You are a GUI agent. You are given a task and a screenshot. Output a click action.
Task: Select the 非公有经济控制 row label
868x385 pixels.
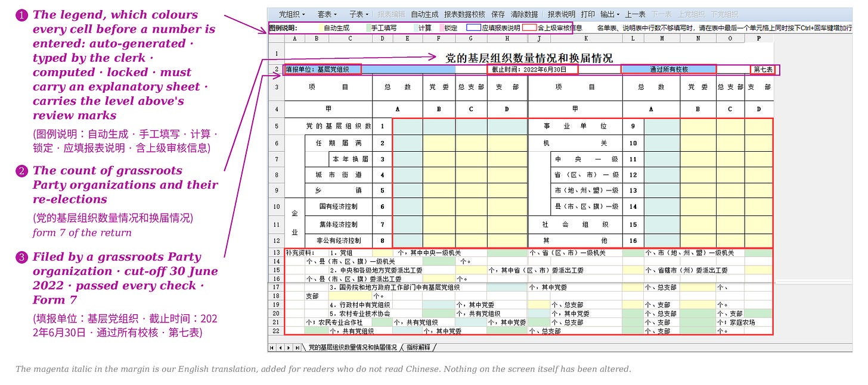[338, 240]
